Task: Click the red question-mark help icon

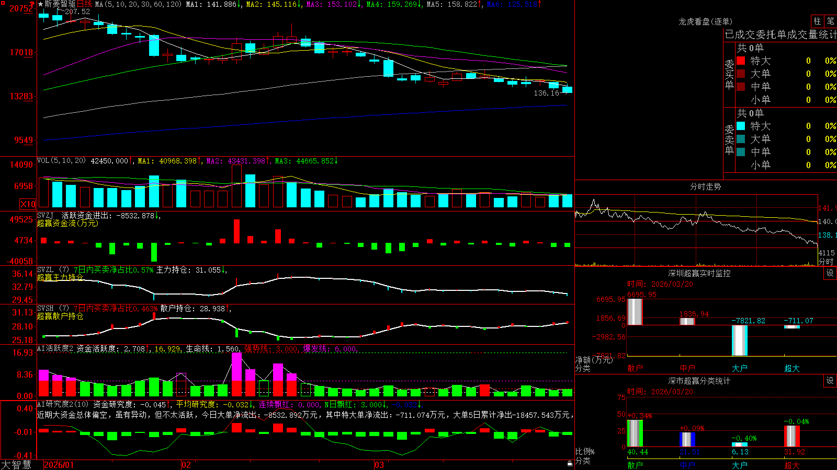Action: coord(32,4)
